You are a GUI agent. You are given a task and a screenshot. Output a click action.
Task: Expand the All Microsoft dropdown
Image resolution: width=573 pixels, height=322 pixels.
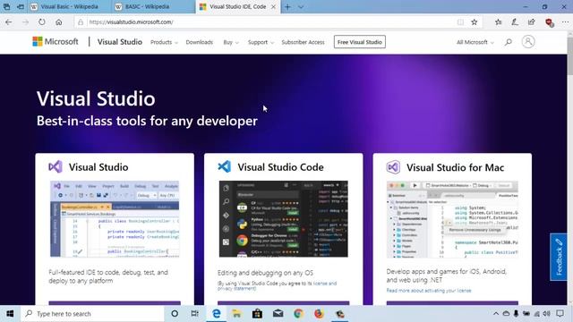pos(475,42)
